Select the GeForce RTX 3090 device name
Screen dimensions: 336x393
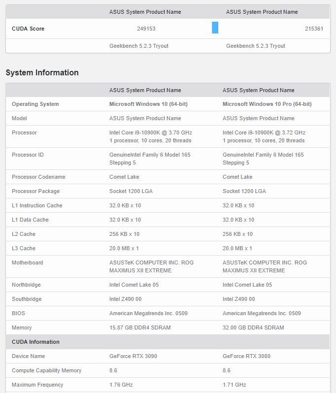133,356
